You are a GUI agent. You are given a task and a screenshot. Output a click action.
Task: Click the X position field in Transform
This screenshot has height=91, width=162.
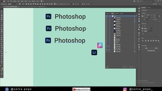[x=148, y=15]
